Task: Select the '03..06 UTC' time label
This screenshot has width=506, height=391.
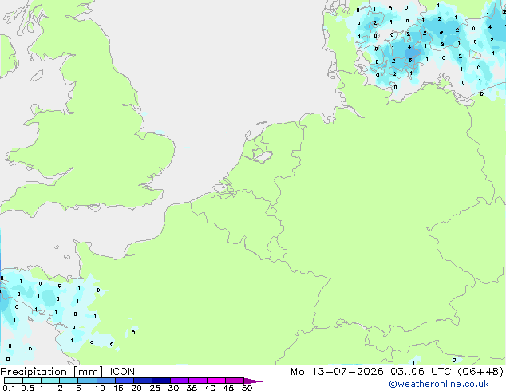Action: [x=421, y=372]
